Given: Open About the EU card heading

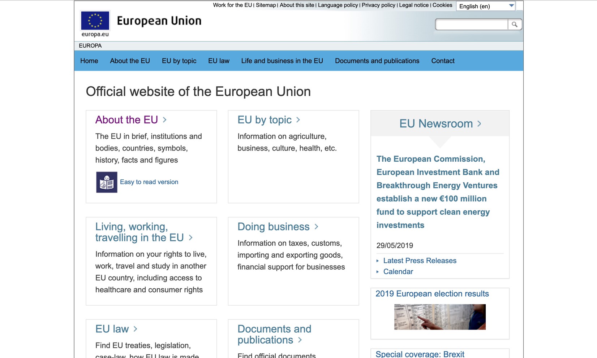Looking at the screenshot, I should [126, 120].
